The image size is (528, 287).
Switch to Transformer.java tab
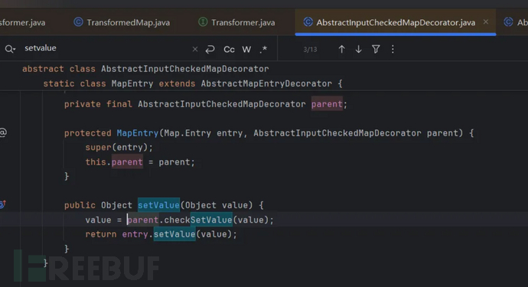point(236,22)
